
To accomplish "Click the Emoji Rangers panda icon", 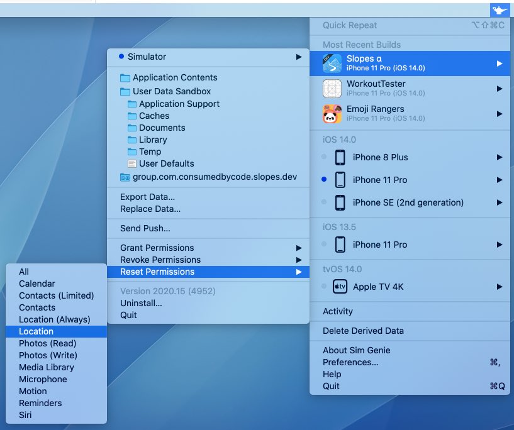I will (x=332, y=114).
